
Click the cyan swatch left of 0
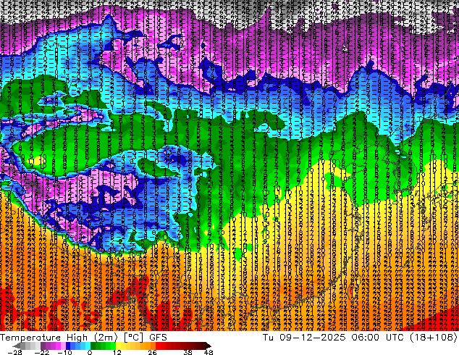pyautogui.click(x=88, y=346)
